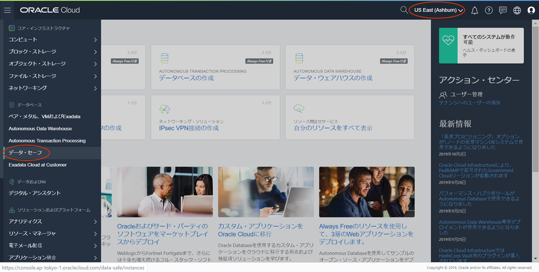
Task: Open the 高速プロビジョニング news item
Action: pyautogui.click(x=481, y=142)
